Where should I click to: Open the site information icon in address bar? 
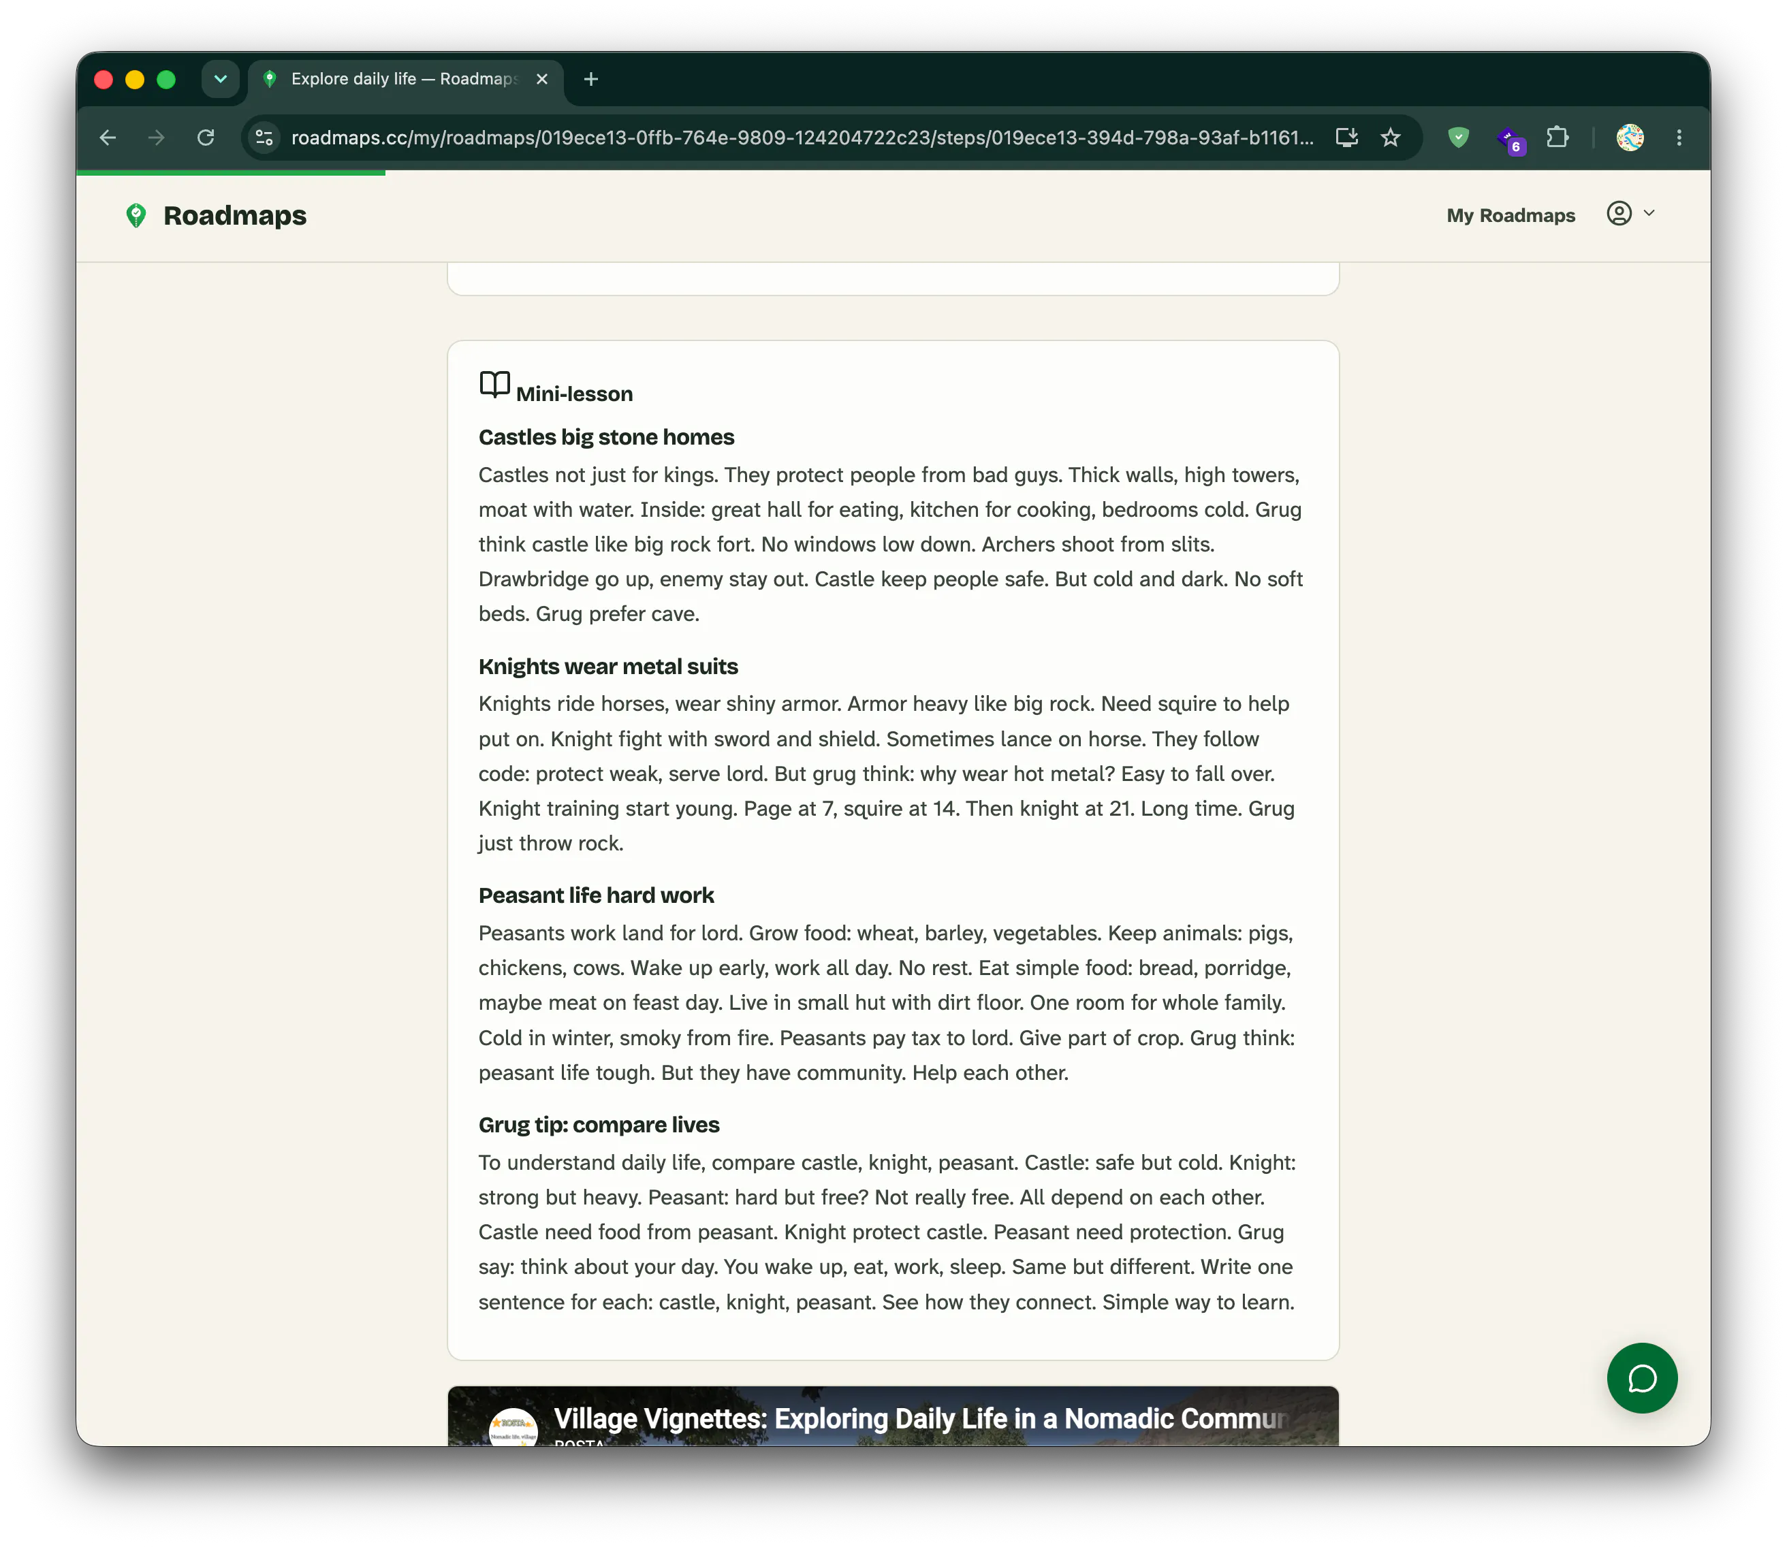pyautogui.click(x=264, y=138)
